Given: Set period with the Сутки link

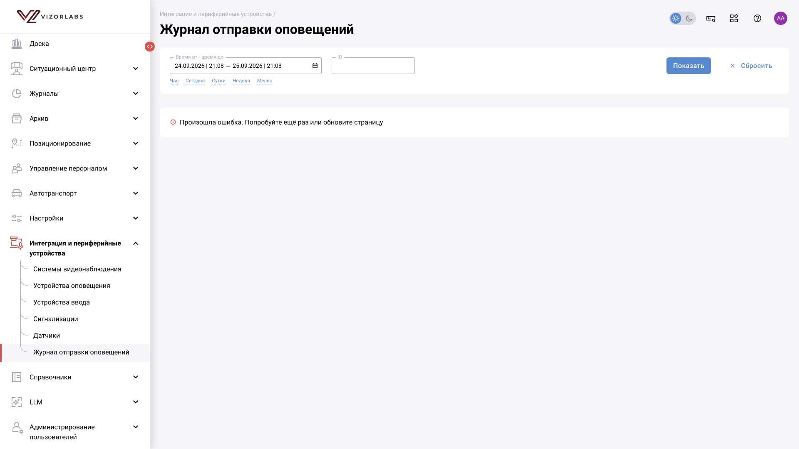Looking at the screenshot, I should pos(218,81).
